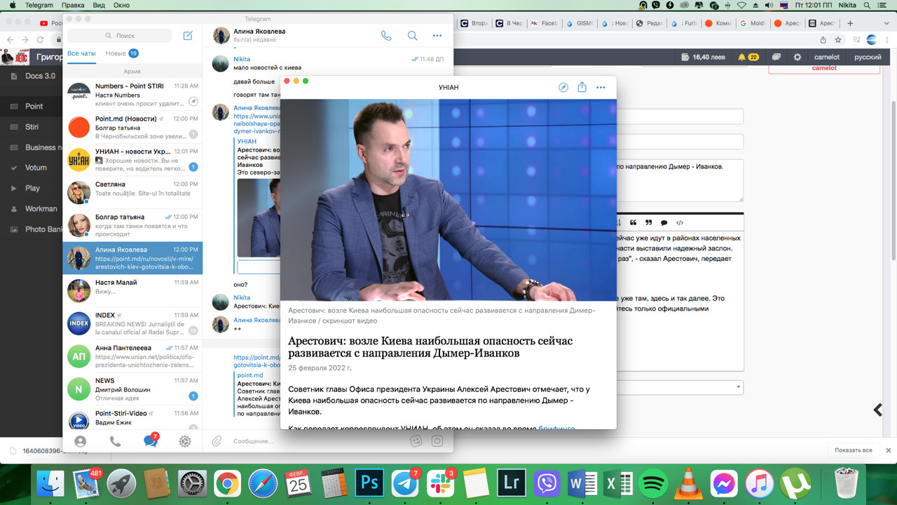The image size is (897, 505).
Task: Open the Светлана chat
Action: 132,192
